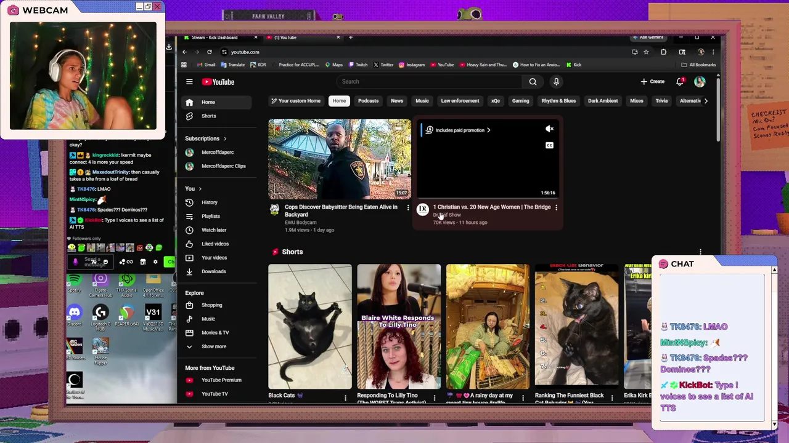Open more options for Cops Discover video
Image resolution: width=789 pixels, height=443 pixels.
coord(407,208)
